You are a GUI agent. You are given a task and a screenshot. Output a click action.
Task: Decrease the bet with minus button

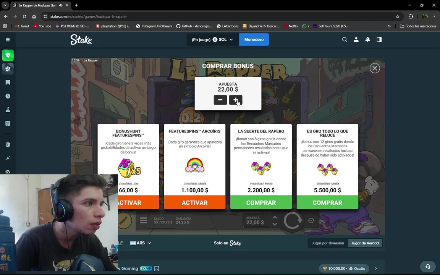click(x=220, y=100)
